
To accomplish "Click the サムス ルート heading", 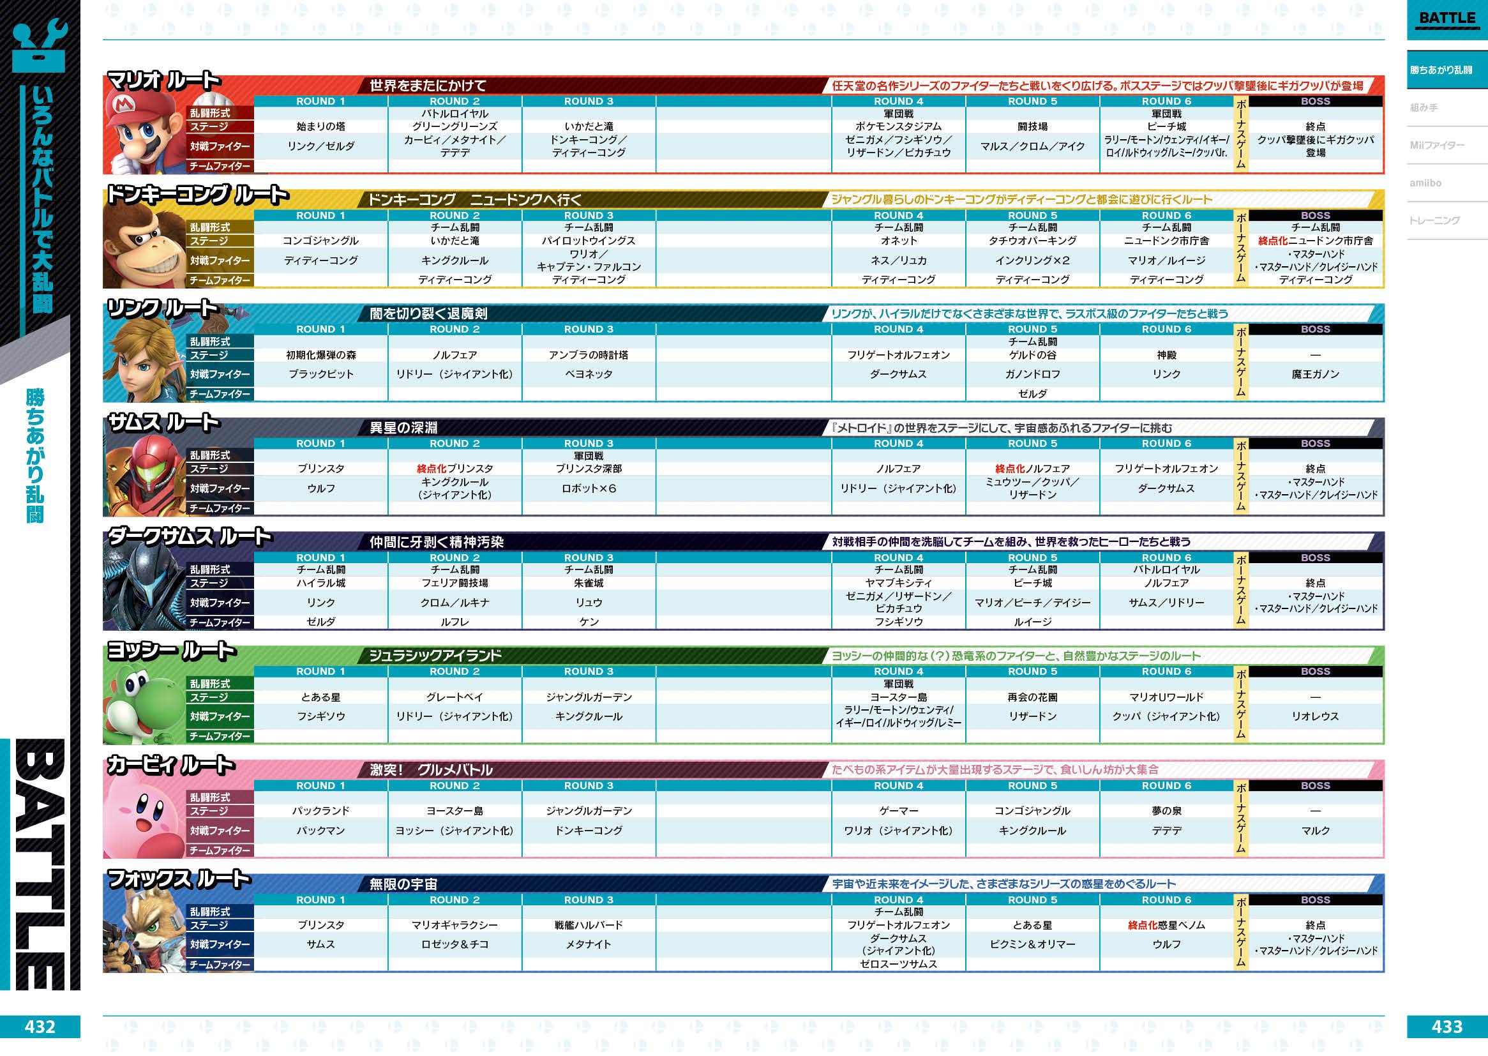I will coord(163,423).
